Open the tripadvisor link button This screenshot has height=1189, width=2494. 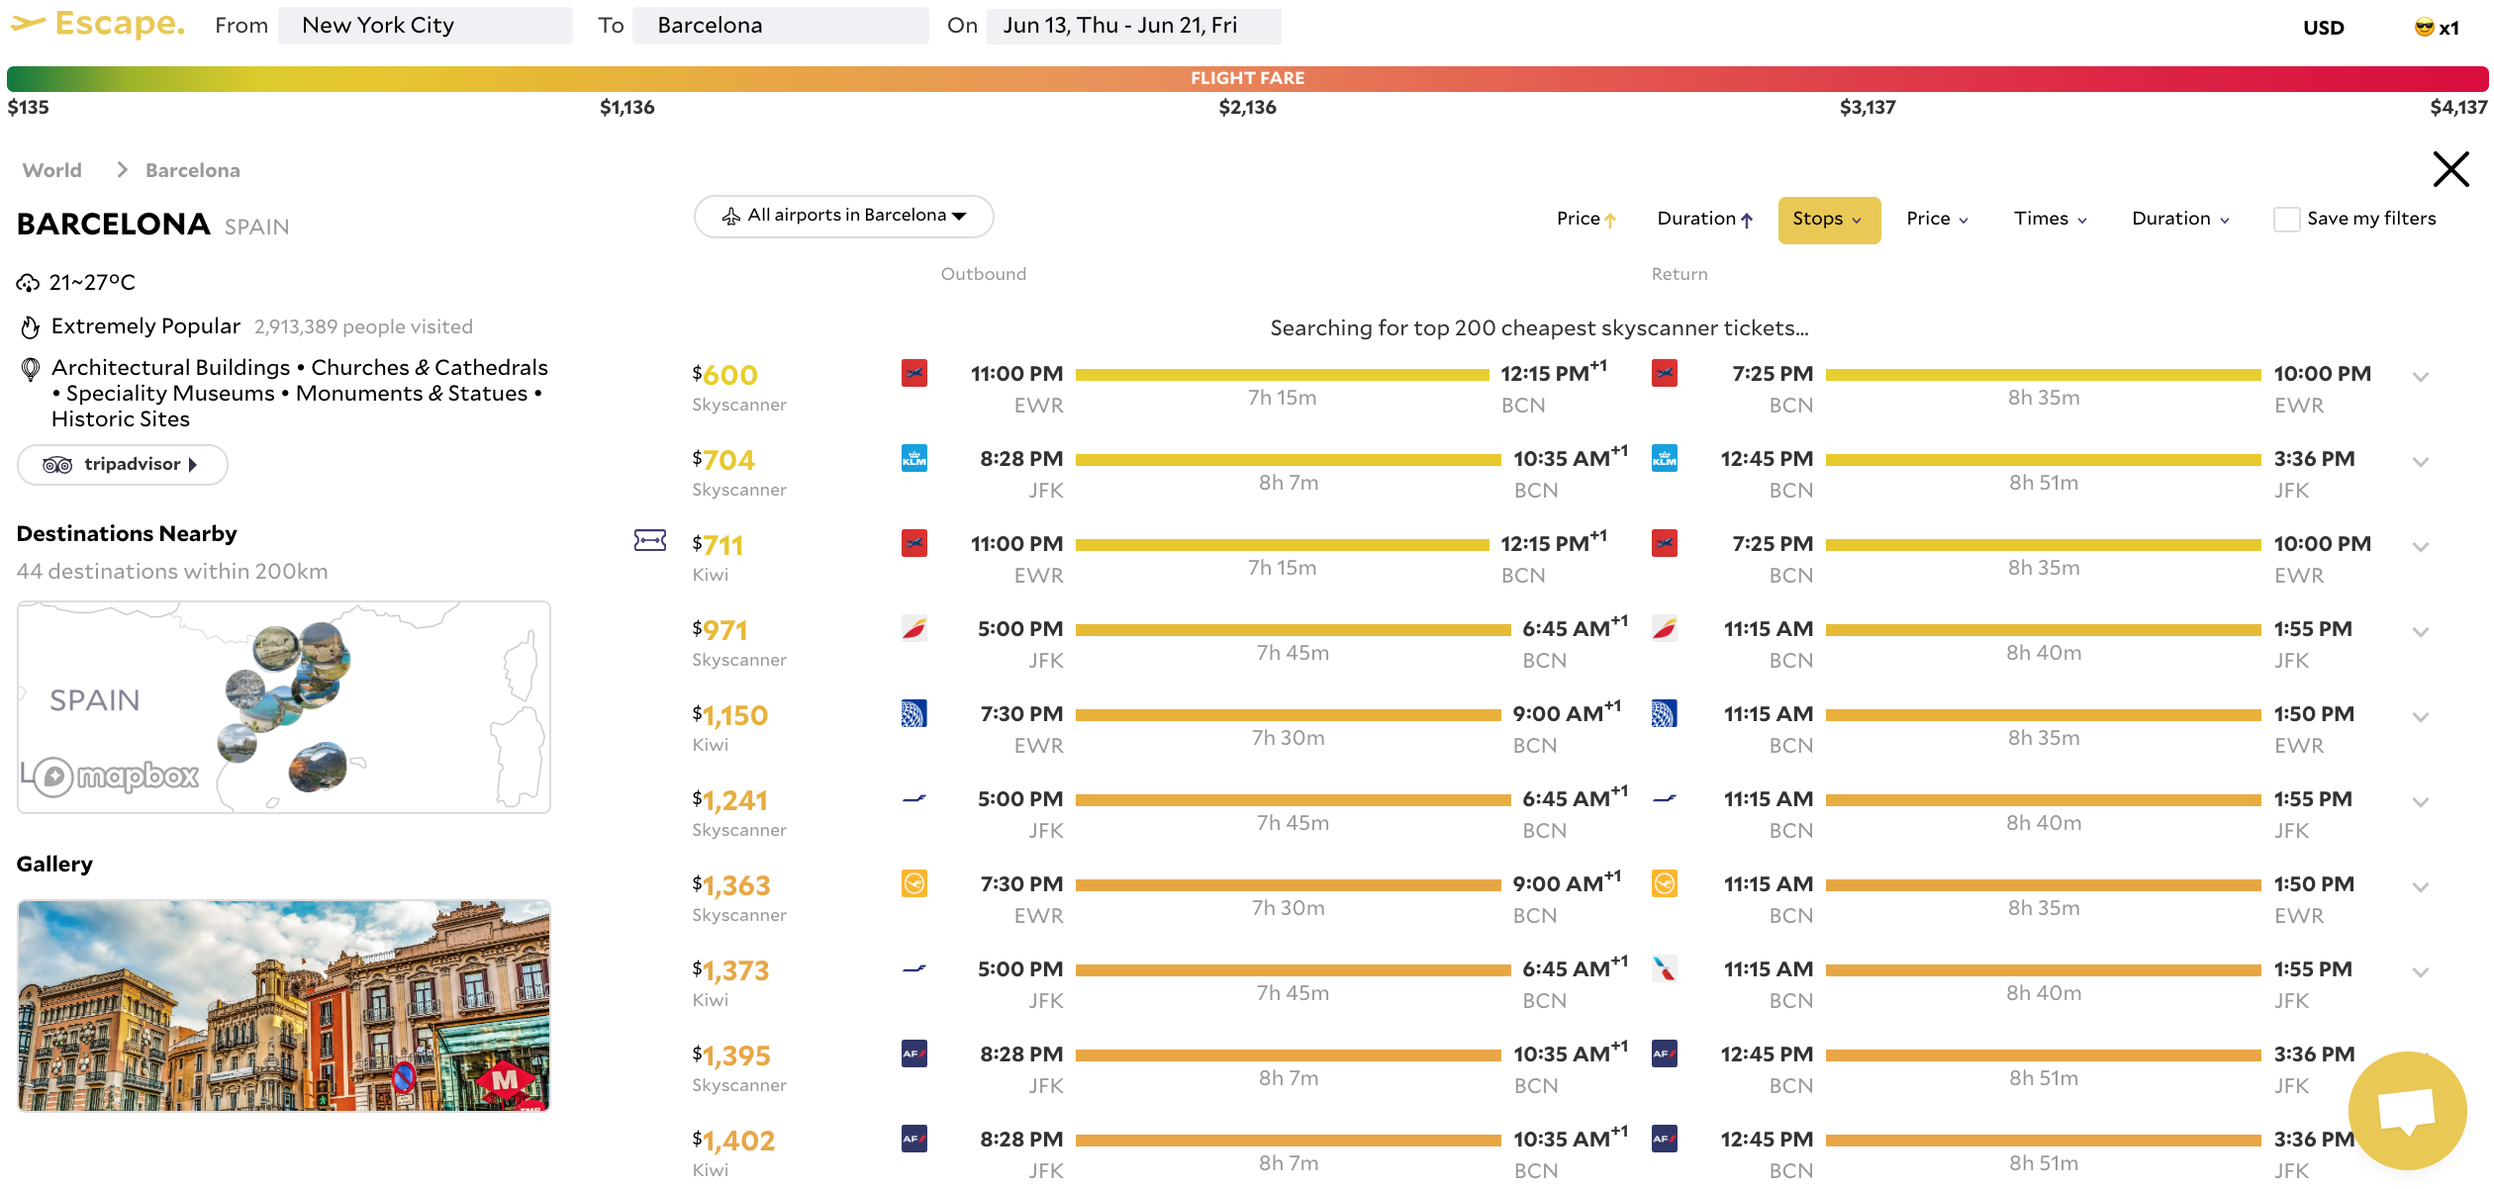(122, 464)
